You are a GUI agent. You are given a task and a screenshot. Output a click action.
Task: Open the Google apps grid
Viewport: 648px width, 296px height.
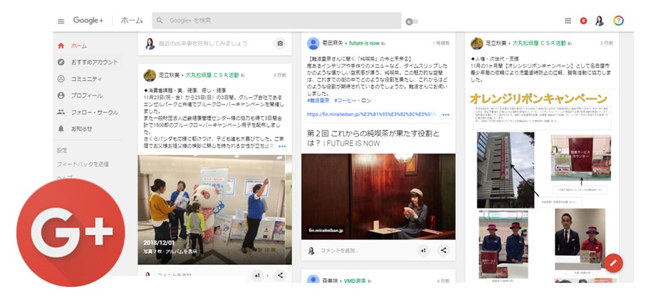[x=568, y=21]
